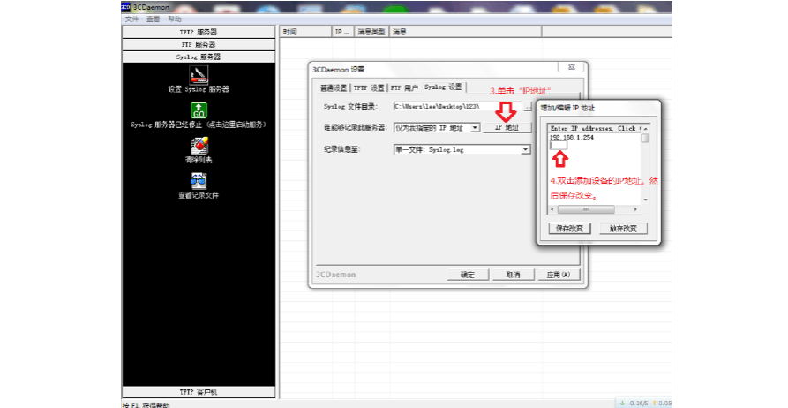Viewport: 788px width, 408px height.
Task: Click 确定 in 3CDaemon settings dialog
Action: point(468,275)
